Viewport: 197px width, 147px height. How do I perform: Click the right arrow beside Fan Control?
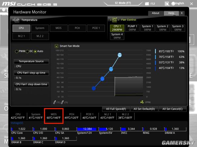coord(118,20)
